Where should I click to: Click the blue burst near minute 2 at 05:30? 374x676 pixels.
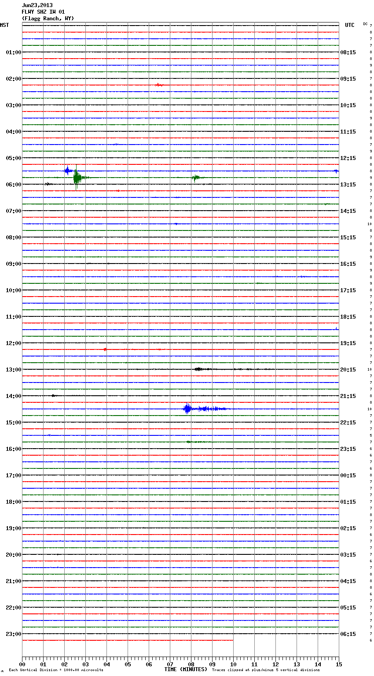(x=67, y=171)
